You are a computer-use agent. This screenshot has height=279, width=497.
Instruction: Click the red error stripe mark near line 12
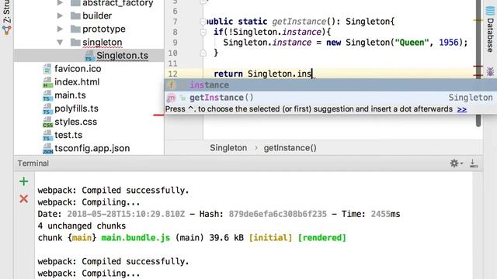click(478, 75)
